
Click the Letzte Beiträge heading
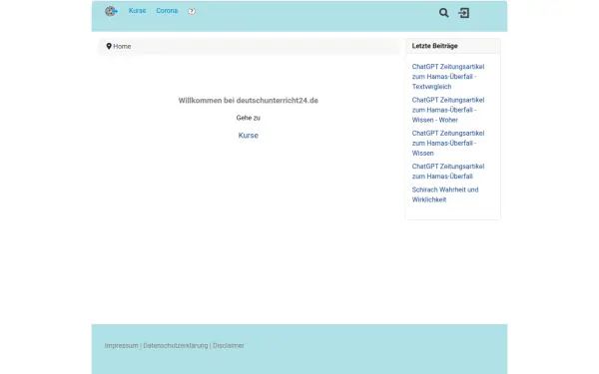[x=434, y=46]
